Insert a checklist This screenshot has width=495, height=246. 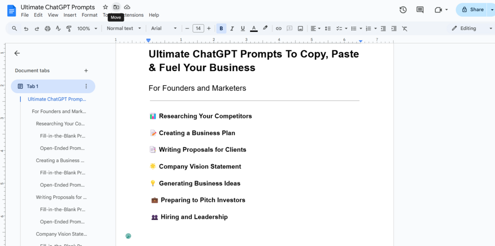(x=339, y=29)
